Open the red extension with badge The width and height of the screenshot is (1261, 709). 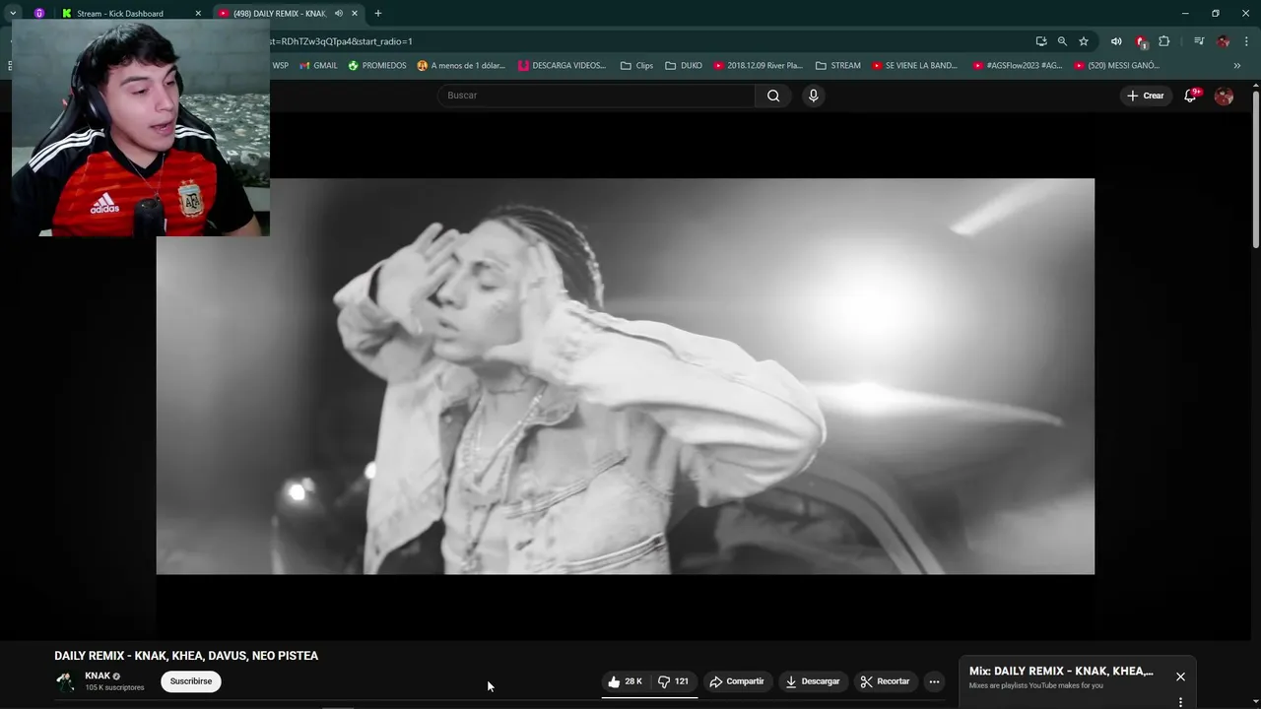(1141, 41)
